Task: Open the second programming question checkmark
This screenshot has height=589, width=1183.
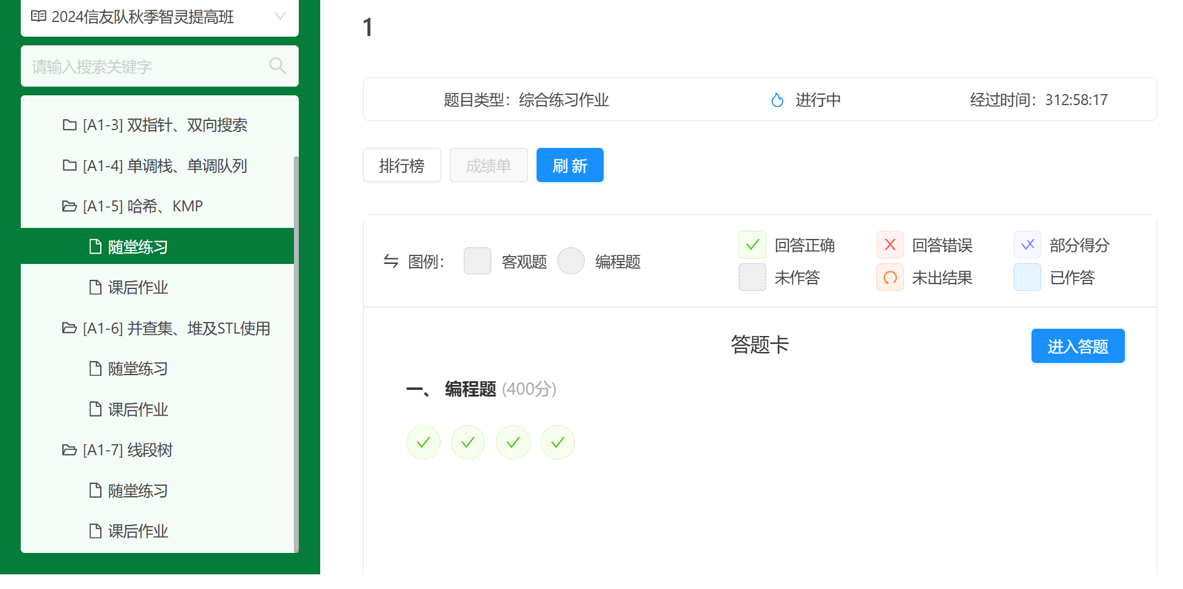Action: click(468, 442)
